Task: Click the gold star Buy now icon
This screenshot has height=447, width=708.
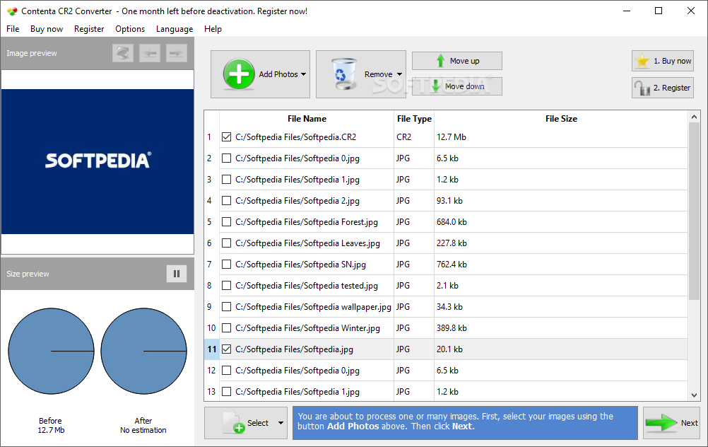Action: click(642, 61)
